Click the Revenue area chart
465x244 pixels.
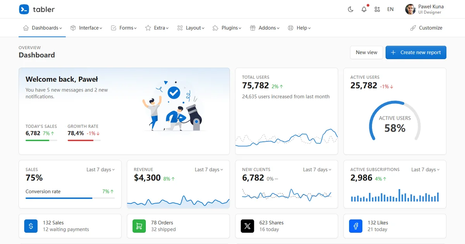(x=178, y=201)
